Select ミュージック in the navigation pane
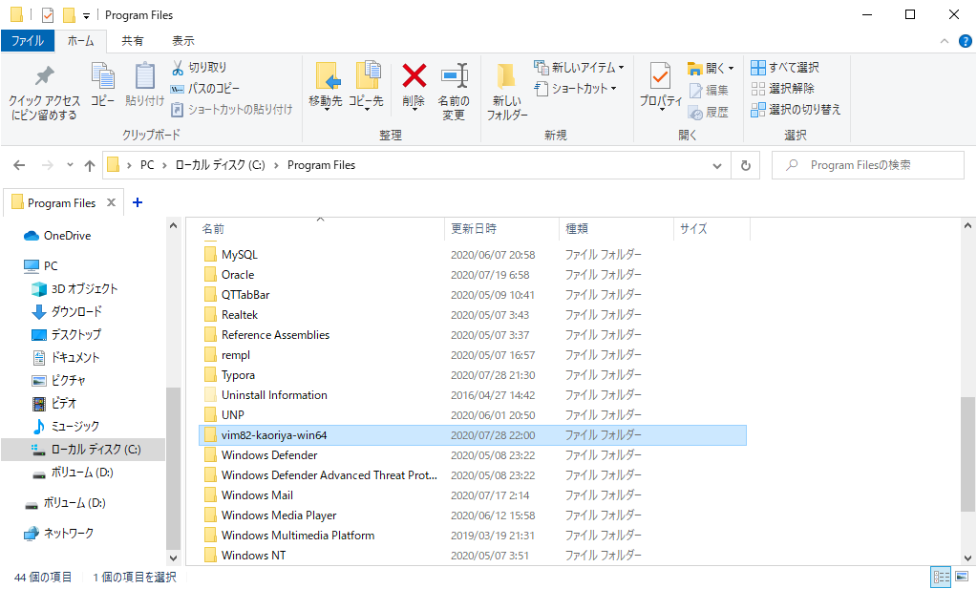977x589 pixels. [x=66, y=427]
